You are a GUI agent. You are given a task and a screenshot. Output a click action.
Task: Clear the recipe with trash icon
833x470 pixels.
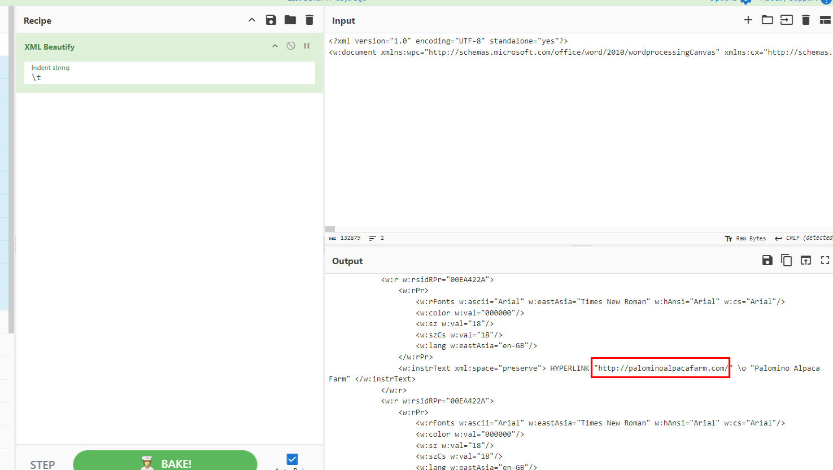(309, 20)
